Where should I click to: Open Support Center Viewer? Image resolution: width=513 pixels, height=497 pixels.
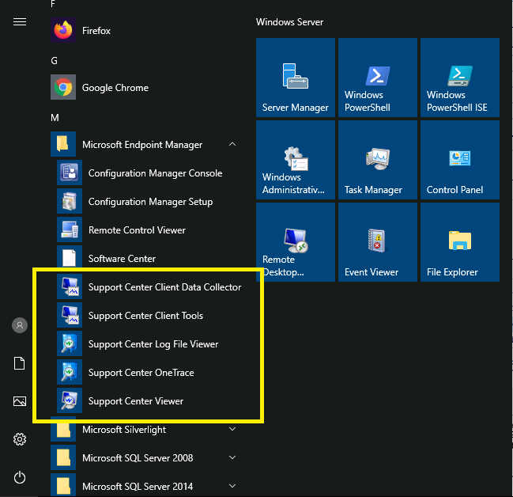pos(147,401)
